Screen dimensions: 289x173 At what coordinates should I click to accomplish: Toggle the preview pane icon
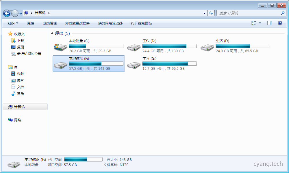tap(269, 23)
